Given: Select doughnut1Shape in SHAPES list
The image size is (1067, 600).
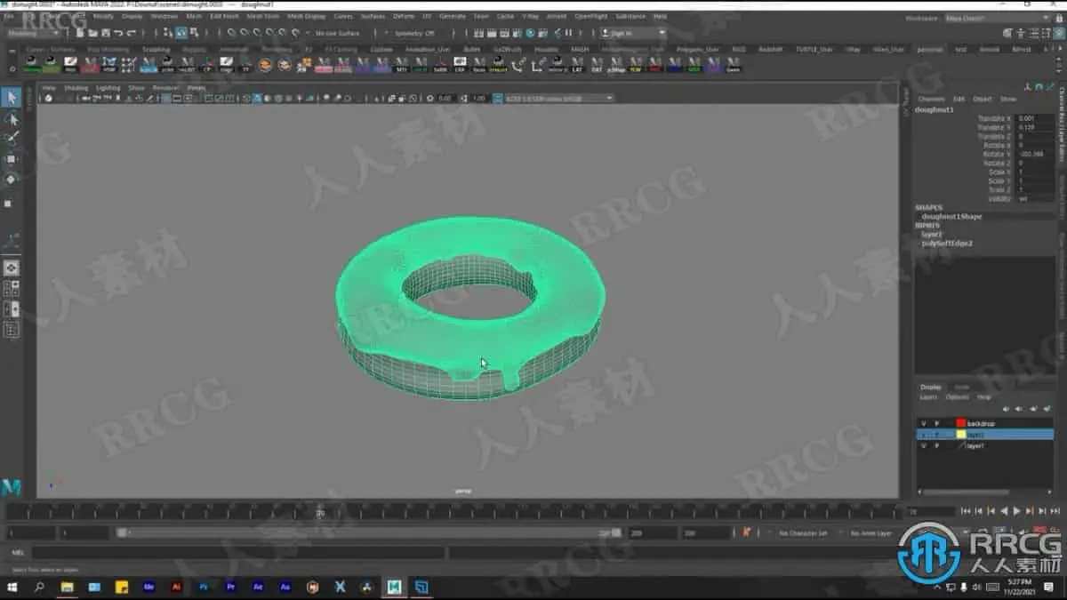Looking at the screenshot, I should point(951,216).
